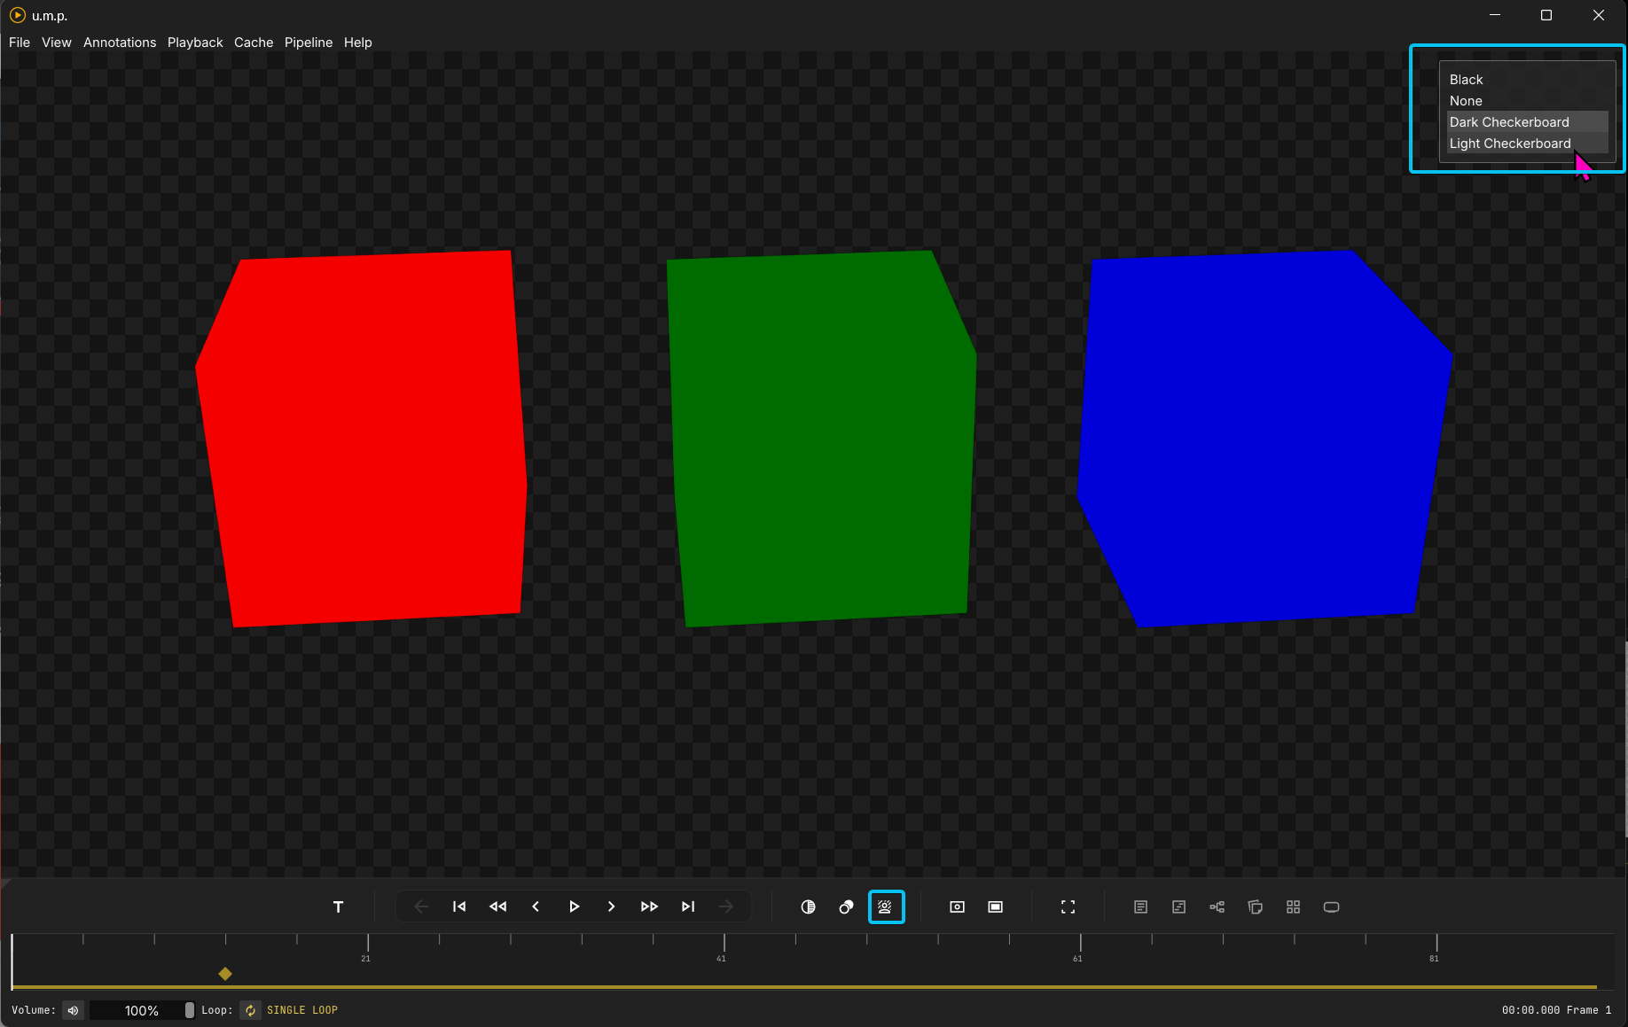1628x1027 pixels.
Task: Click the overlapping circles icon
Action: click(x=846, y=906)
